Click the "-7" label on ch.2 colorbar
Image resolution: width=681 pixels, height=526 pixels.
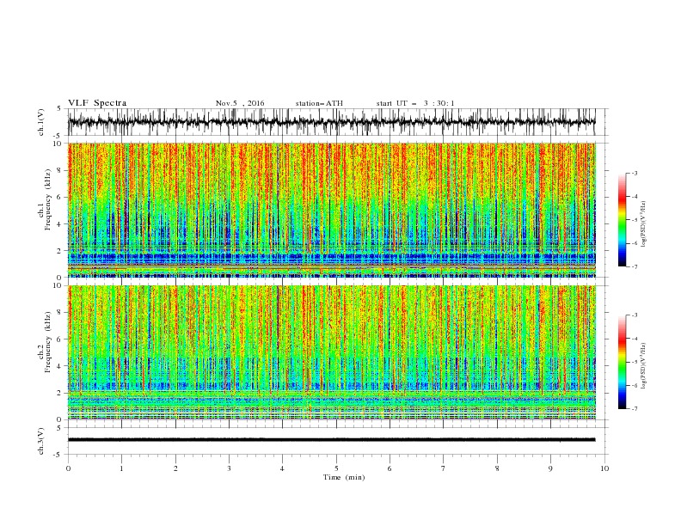click(x=635, y=408)
